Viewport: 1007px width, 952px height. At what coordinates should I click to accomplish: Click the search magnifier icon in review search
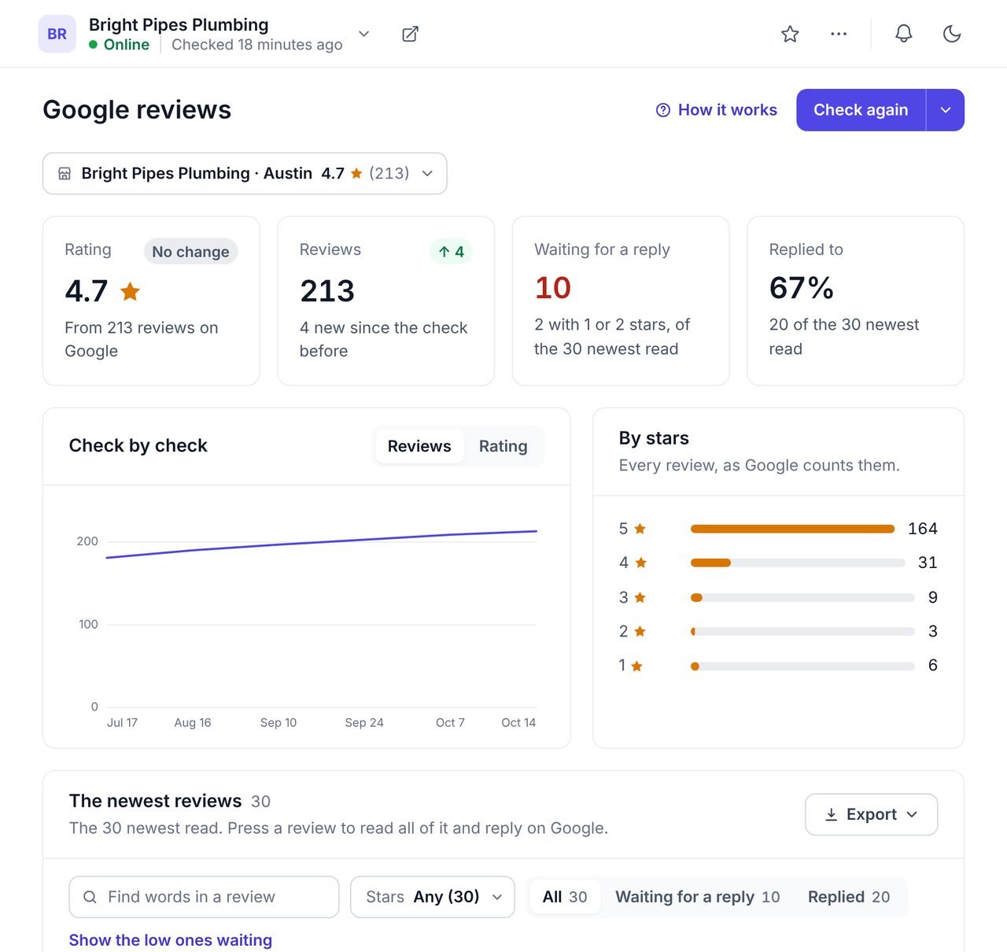pos(90,897)
